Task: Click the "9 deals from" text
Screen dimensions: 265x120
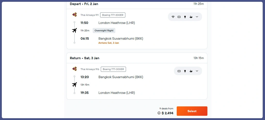Action: [166, 109]
